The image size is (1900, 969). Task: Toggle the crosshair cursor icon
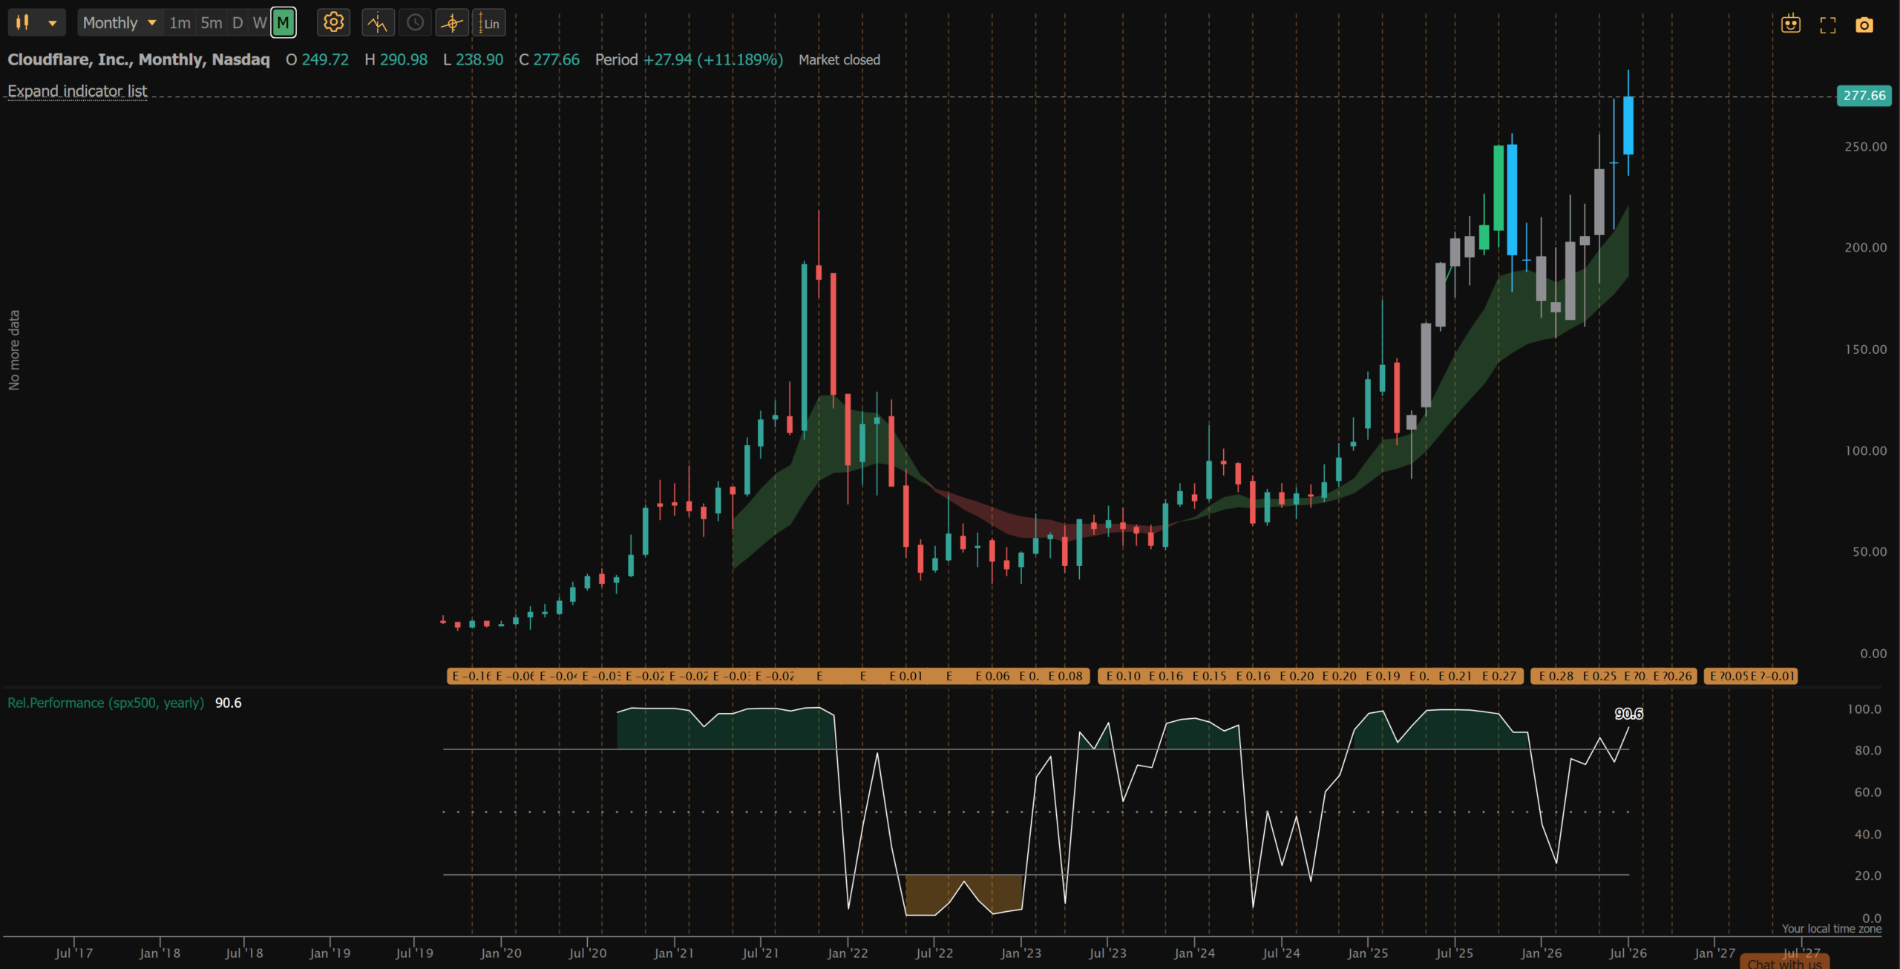[x=452, y=23]
